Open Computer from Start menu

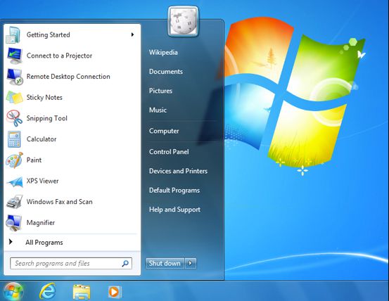click(164, 131)
